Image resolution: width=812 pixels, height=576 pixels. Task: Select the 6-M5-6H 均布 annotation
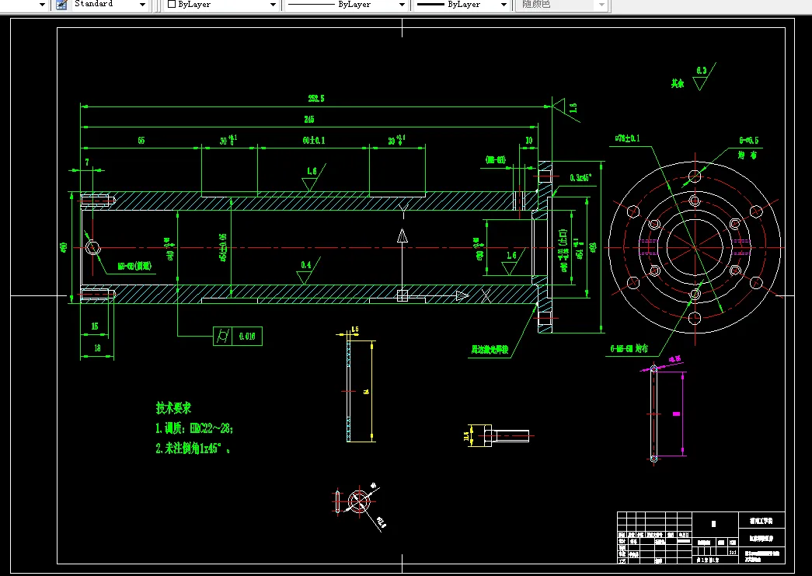click(x=629, y=348)
